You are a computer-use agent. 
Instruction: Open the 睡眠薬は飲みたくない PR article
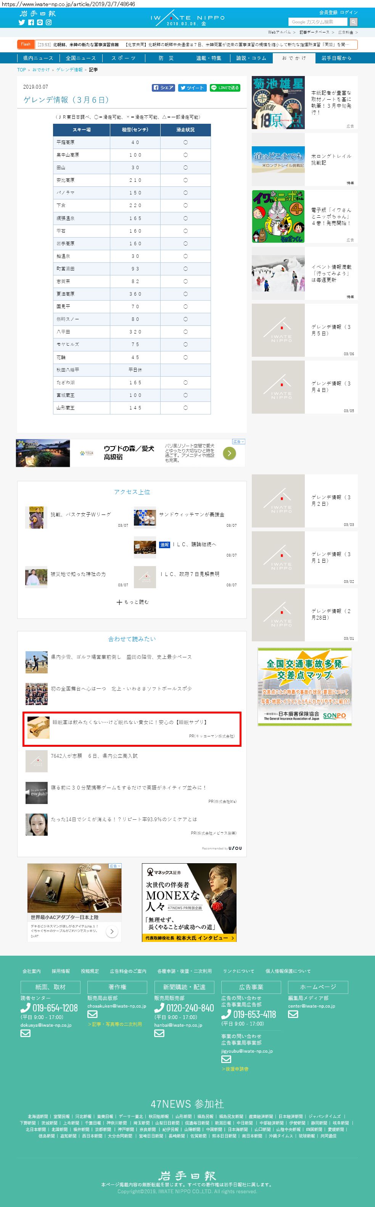132,729
